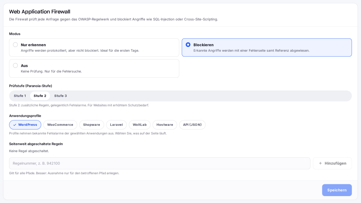Click the 'Keine Regel abgeschaltet.' text

coord(29,151)
